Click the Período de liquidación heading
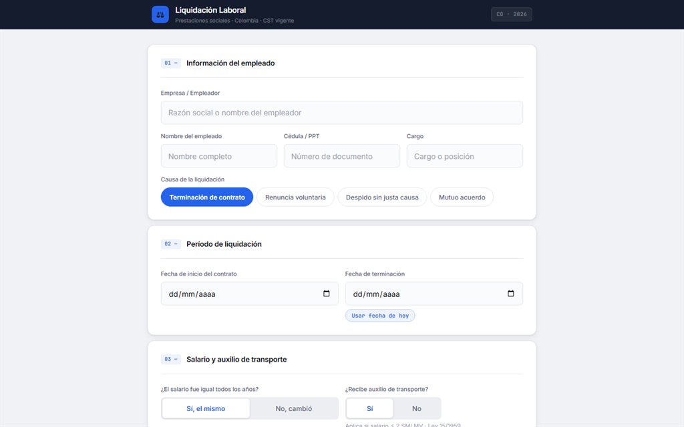 point(224,244)
